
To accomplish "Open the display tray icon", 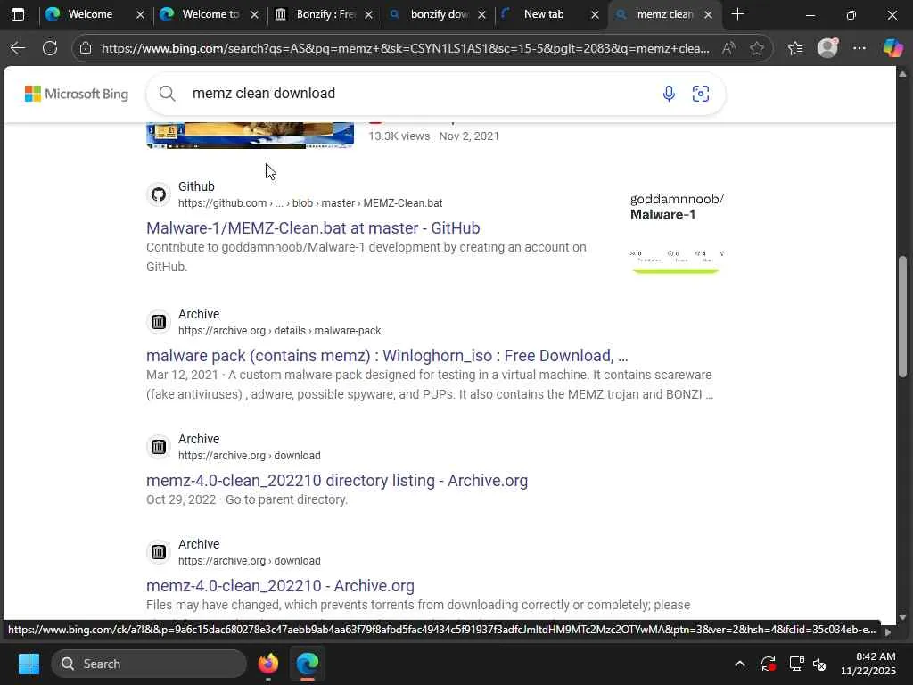I will pyautogui.click(x=796, y=664).
